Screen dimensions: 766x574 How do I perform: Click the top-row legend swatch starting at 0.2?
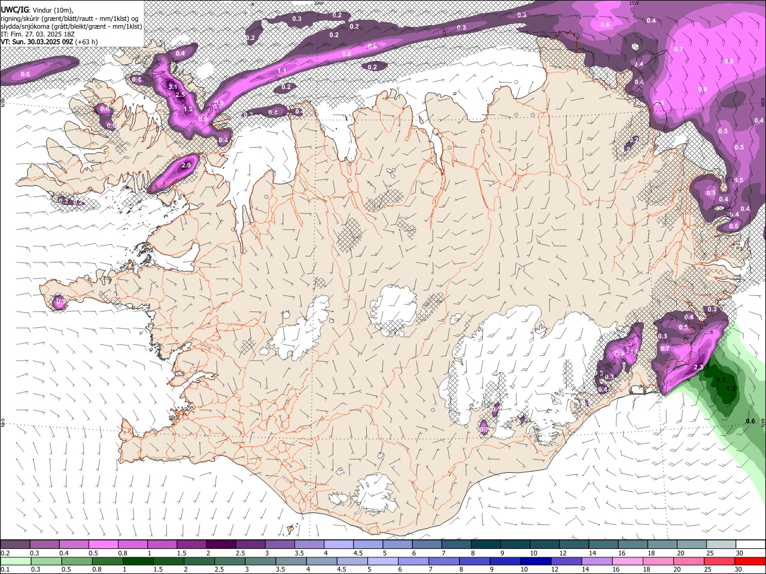pyautogui.click(x=15, y=545)
